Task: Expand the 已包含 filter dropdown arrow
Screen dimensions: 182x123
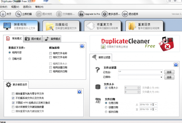Action: tap(161, 72)
